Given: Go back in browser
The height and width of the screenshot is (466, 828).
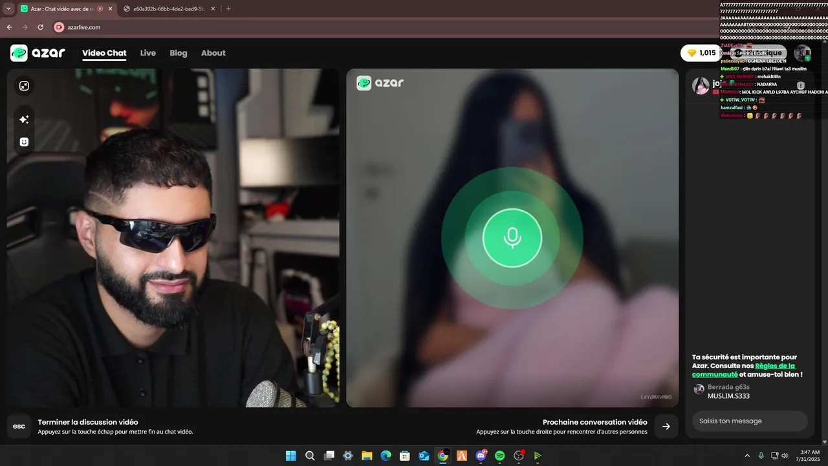Looking at the screenshot, I should [x=9, y=27].
